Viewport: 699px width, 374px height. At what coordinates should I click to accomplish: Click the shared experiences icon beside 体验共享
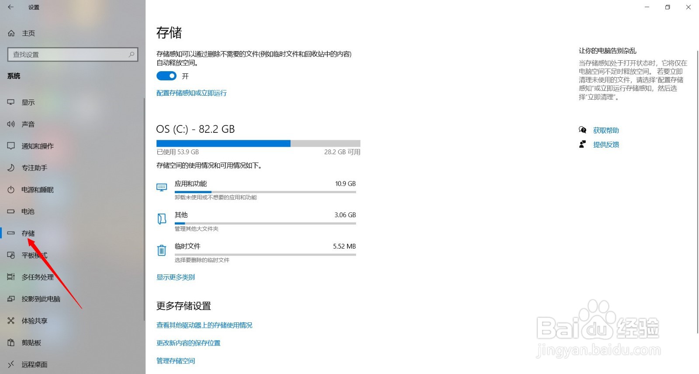tap(11, 321)
